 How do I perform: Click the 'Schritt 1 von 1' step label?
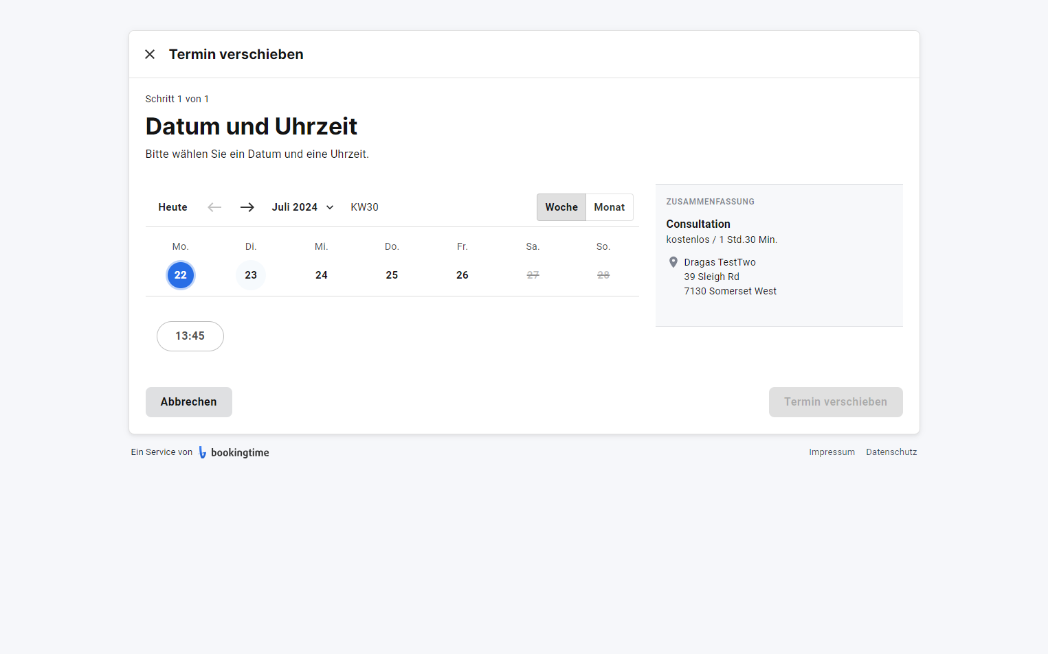click(177, 99)
